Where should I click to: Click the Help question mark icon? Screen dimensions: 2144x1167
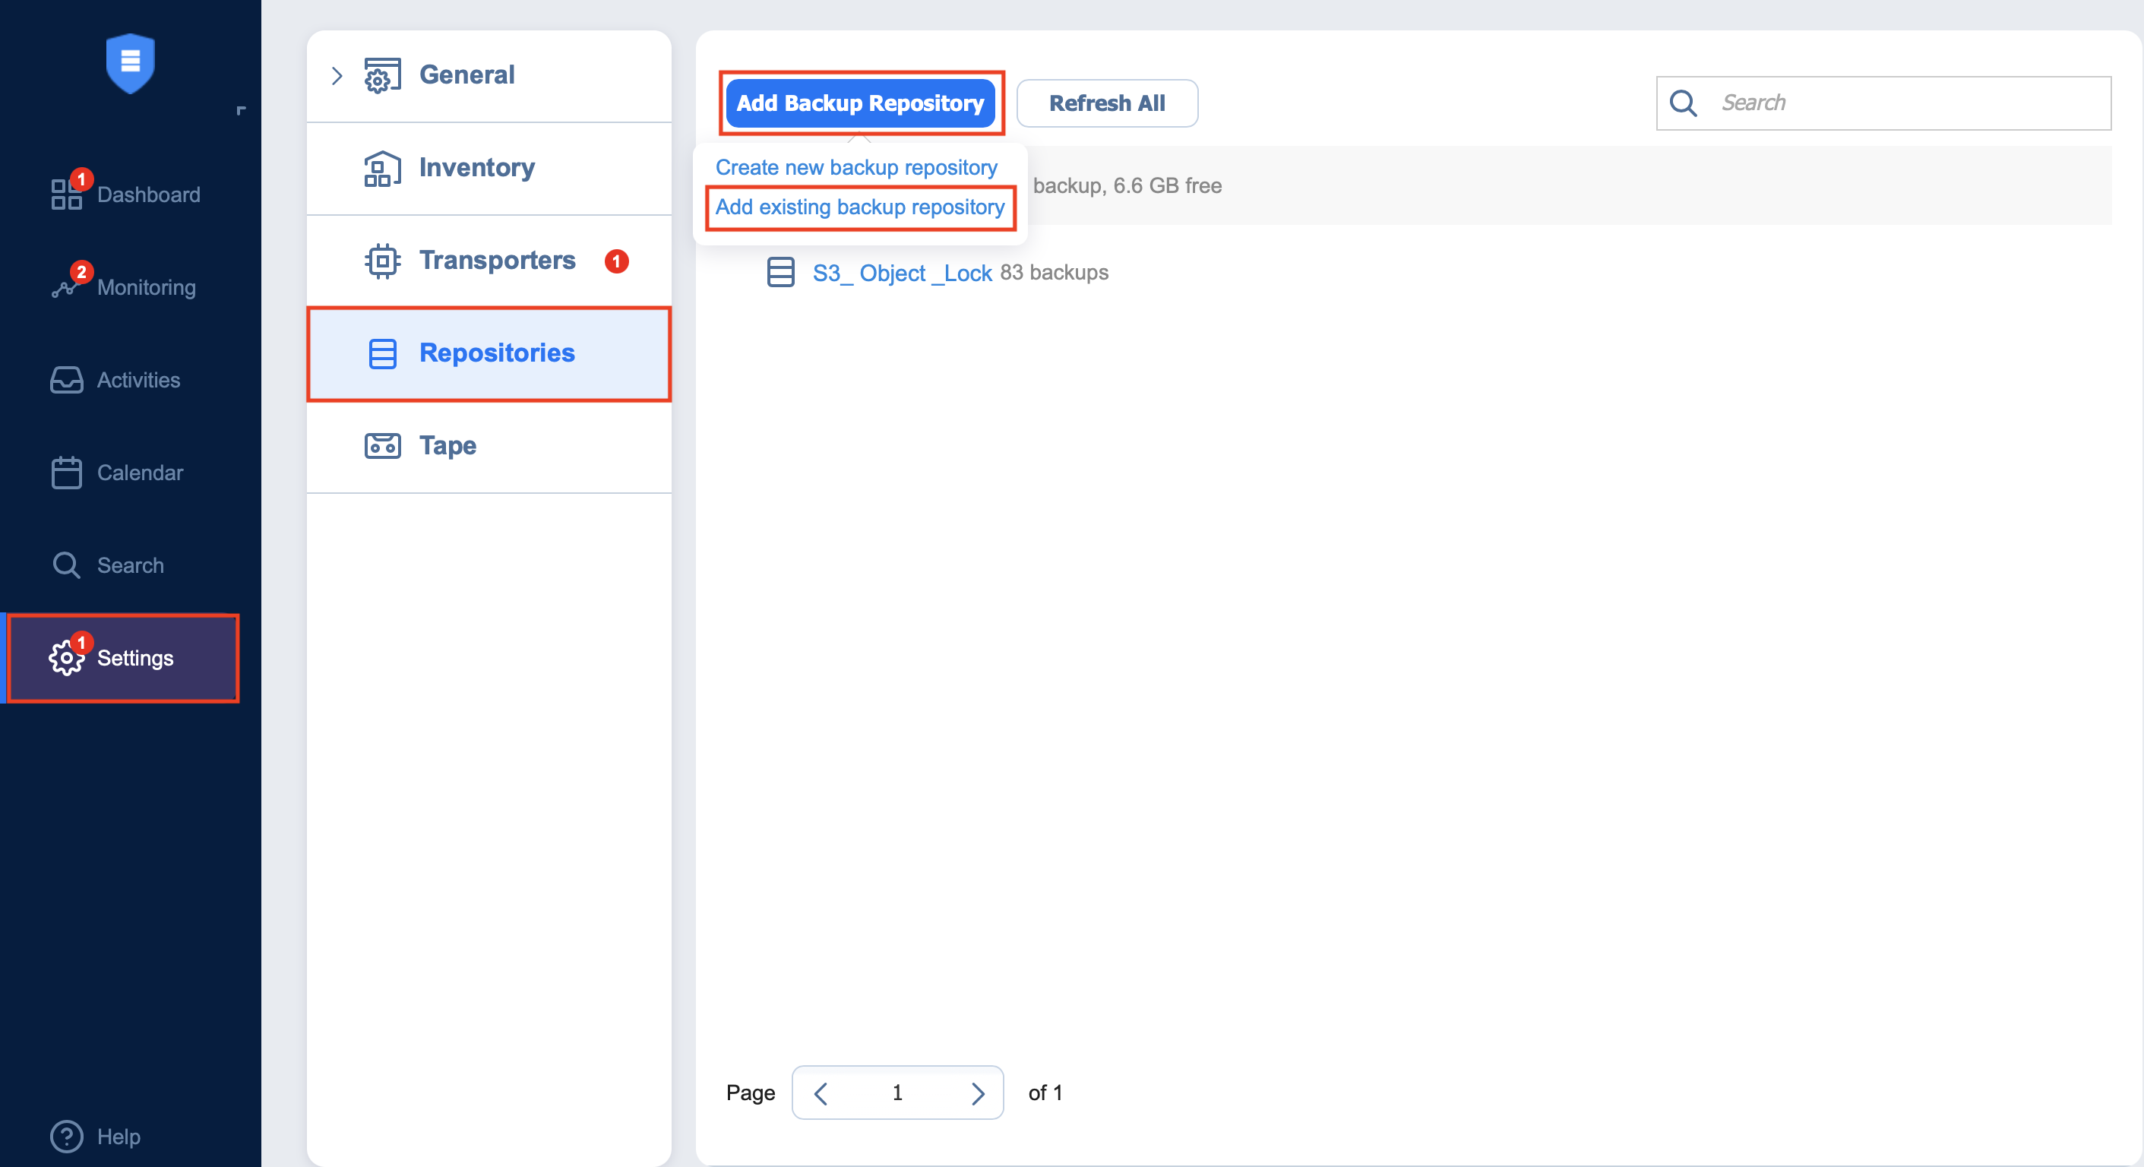[67, 1137]
